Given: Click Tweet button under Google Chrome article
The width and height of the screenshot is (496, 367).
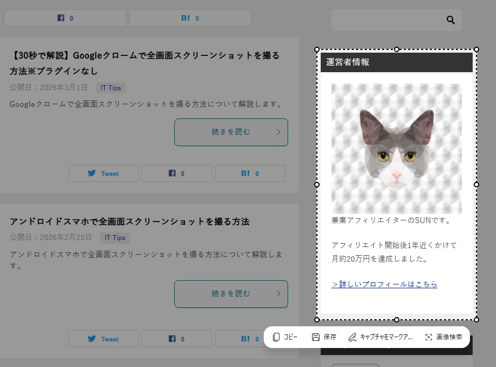Looking at the screenshot, I should coord(104,173).
